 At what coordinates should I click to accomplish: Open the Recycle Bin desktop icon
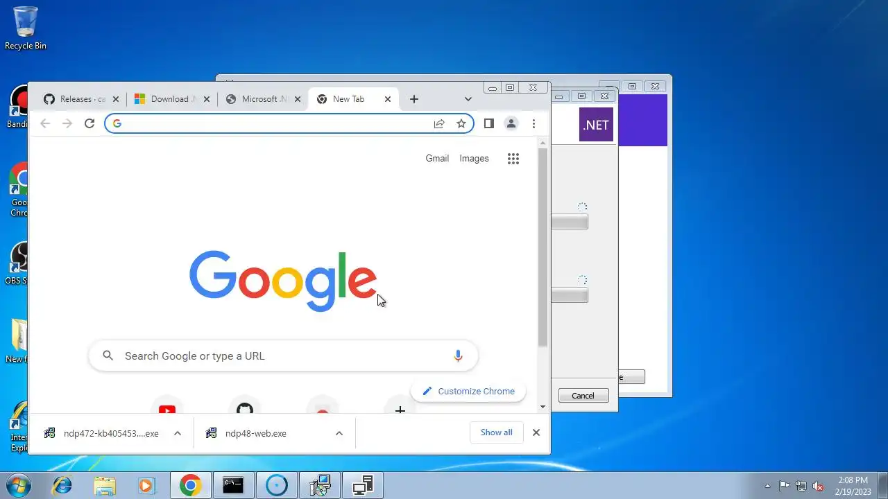[26, 28]
